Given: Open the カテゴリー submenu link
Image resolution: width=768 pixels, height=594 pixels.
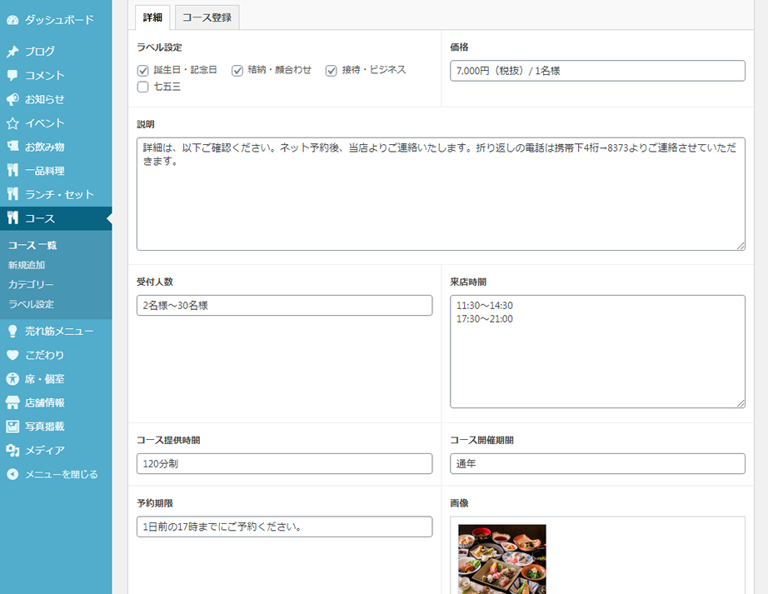Looking at the screenshot, I should 31,285.
